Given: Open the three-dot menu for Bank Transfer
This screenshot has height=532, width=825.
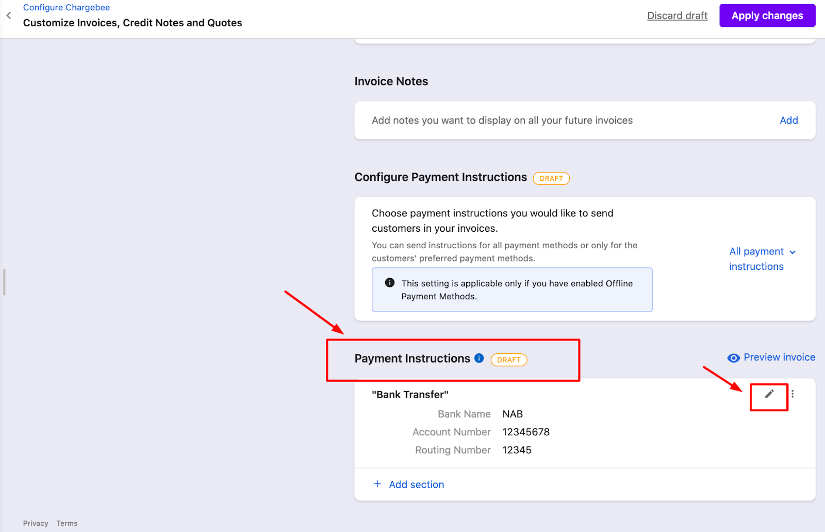Looking at the screenshot, I should pos(793,394).
